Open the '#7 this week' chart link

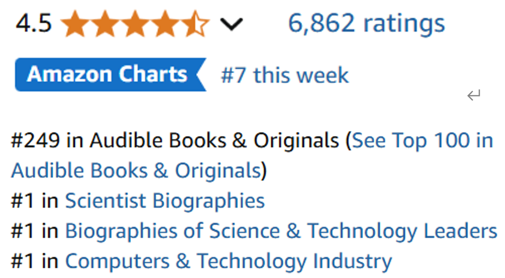(285, 75)
